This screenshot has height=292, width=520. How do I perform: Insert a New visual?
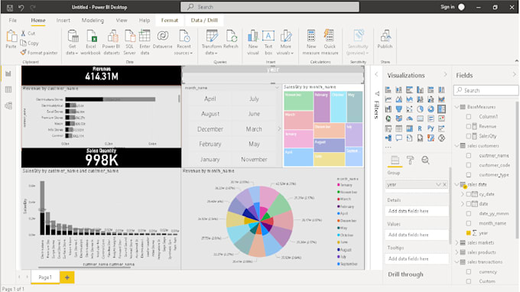253,43
